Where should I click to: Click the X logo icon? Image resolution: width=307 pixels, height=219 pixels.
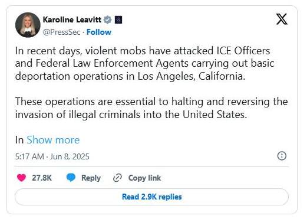pyautogui.click(x=282, y=19)
